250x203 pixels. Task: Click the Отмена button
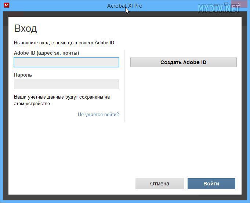[x=160, y=184]
